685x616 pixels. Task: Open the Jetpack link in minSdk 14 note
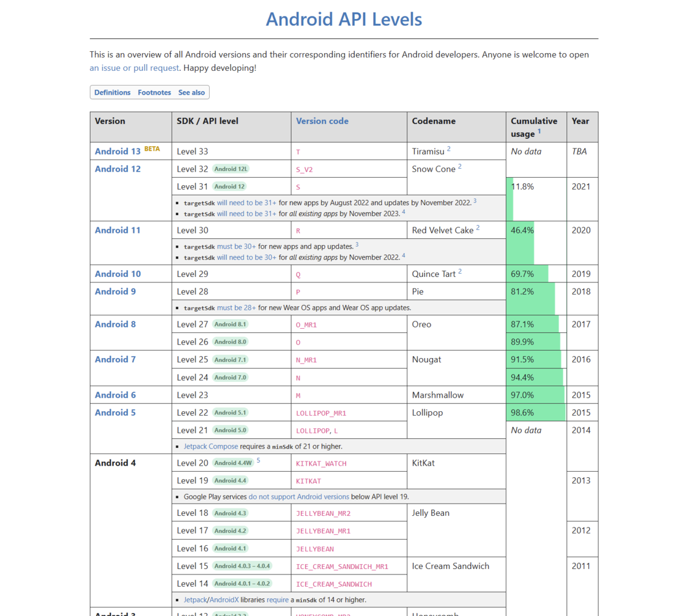click(195, 600)
